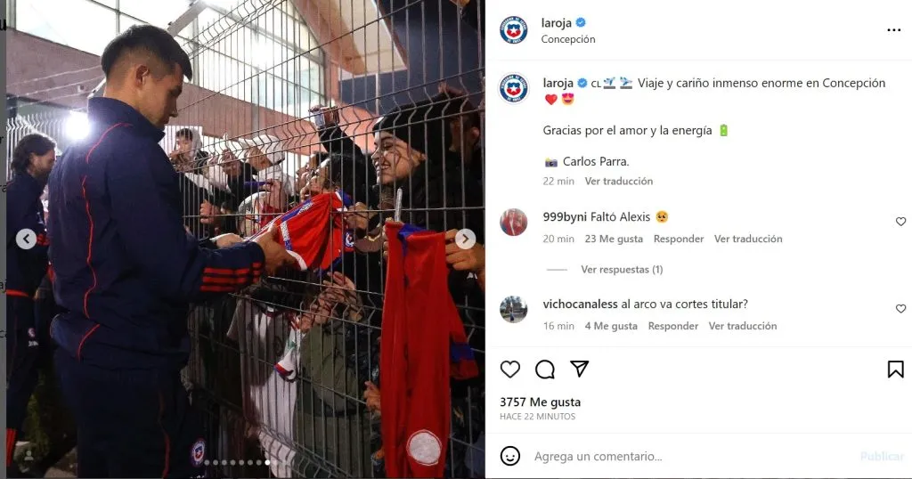Open the laroja profile avatar in the header
This screenshot has width=912, height=479.
point(514,30)
